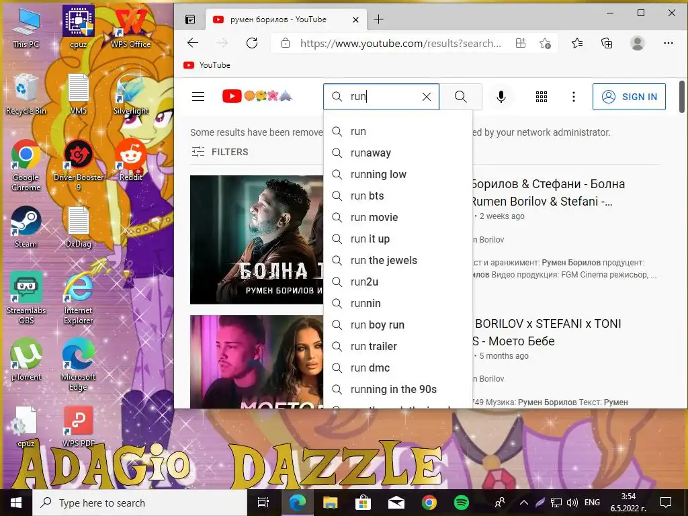
Task: Clear the YouTube search text
Action: point(427,97)
